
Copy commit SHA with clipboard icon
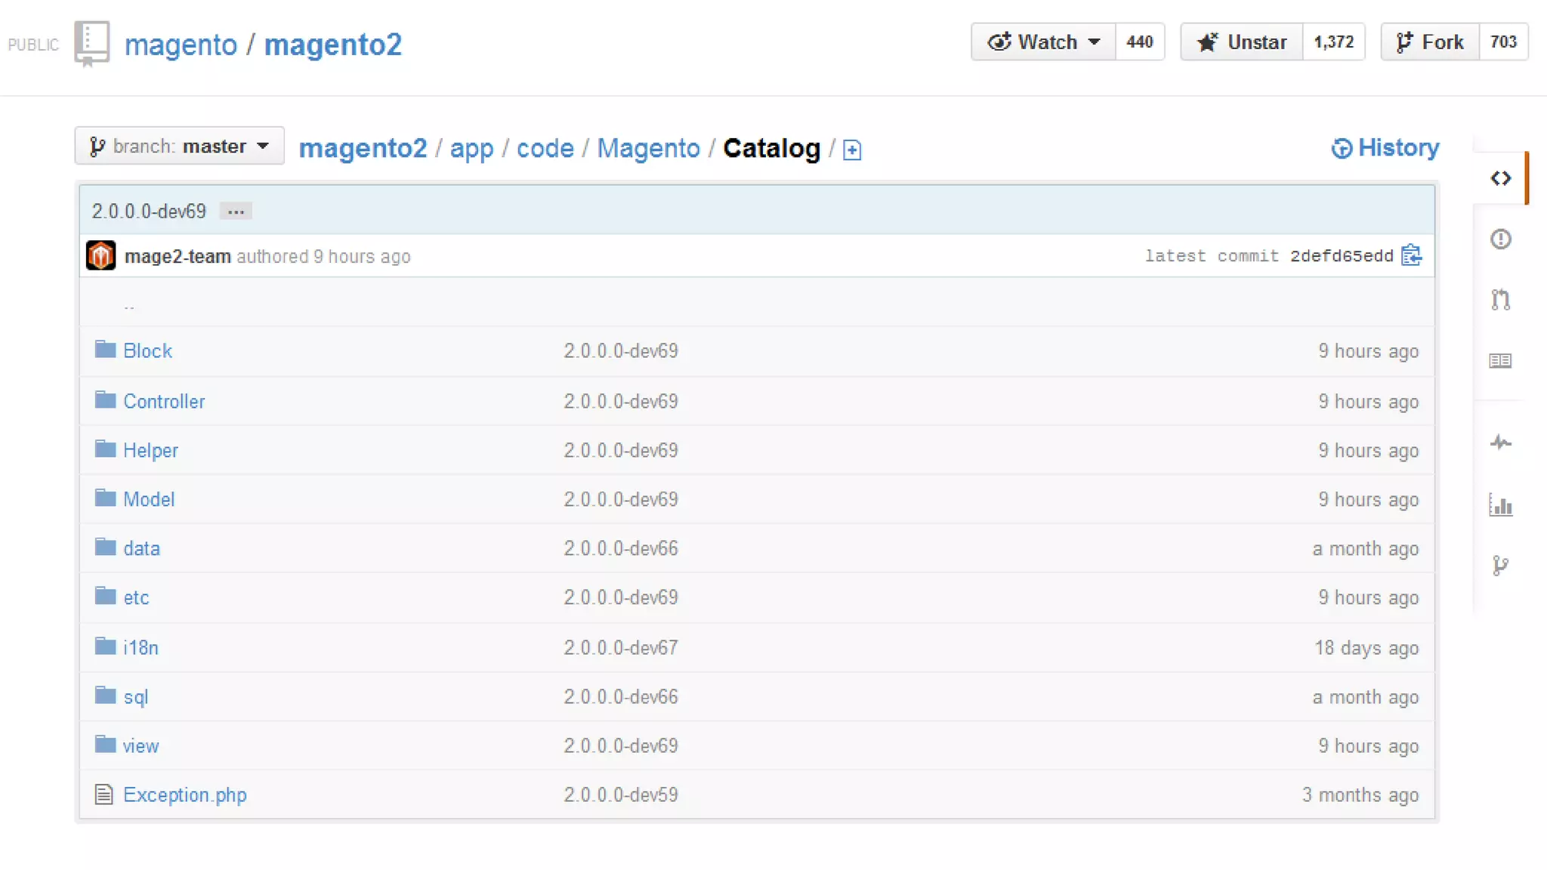(1411, 256)
